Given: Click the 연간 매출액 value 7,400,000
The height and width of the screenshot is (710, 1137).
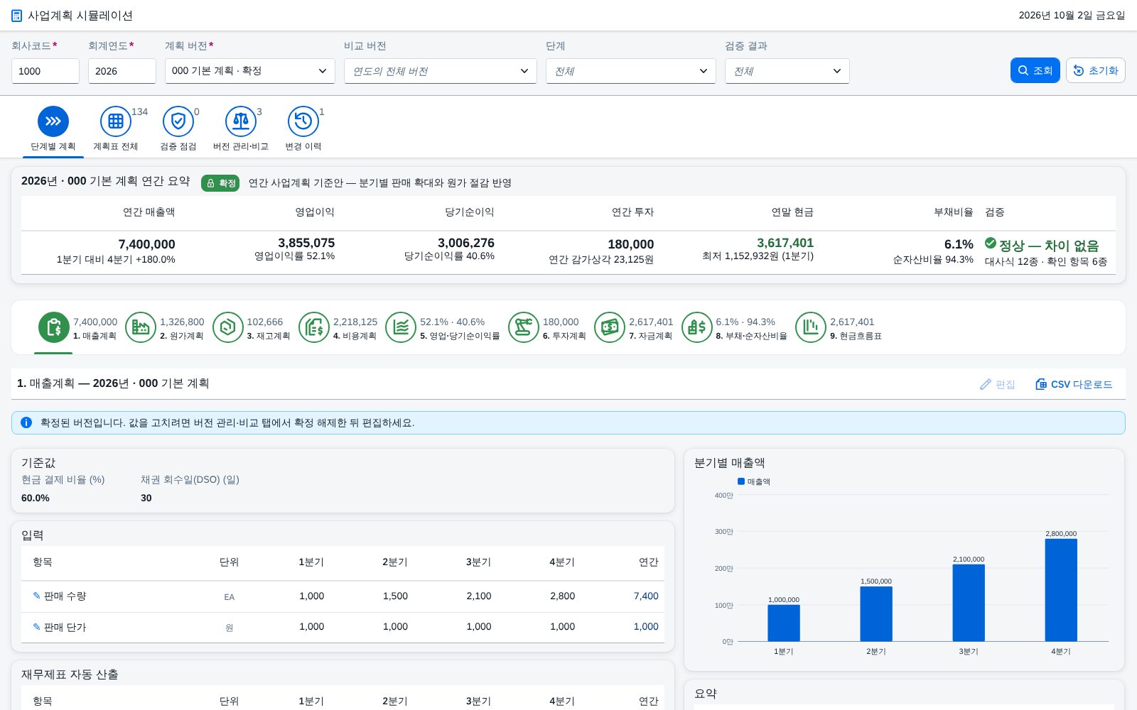Looking at the screenshot, I should tap(147, 244).
